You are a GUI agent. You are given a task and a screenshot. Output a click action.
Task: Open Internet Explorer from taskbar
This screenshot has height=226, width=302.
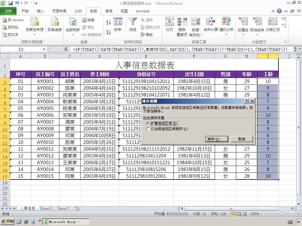click(26, 222)
